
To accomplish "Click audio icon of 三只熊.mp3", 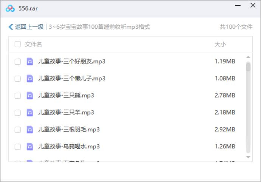I will point(30,95).
